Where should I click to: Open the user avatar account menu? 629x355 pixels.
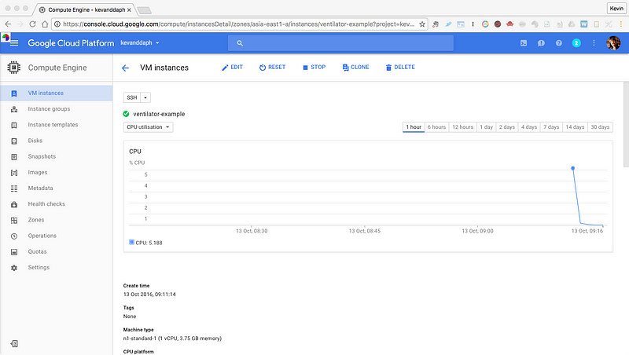613,43
